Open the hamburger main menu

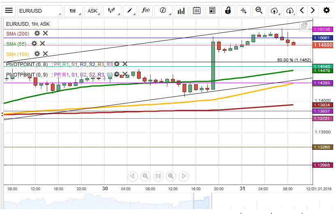9,11
